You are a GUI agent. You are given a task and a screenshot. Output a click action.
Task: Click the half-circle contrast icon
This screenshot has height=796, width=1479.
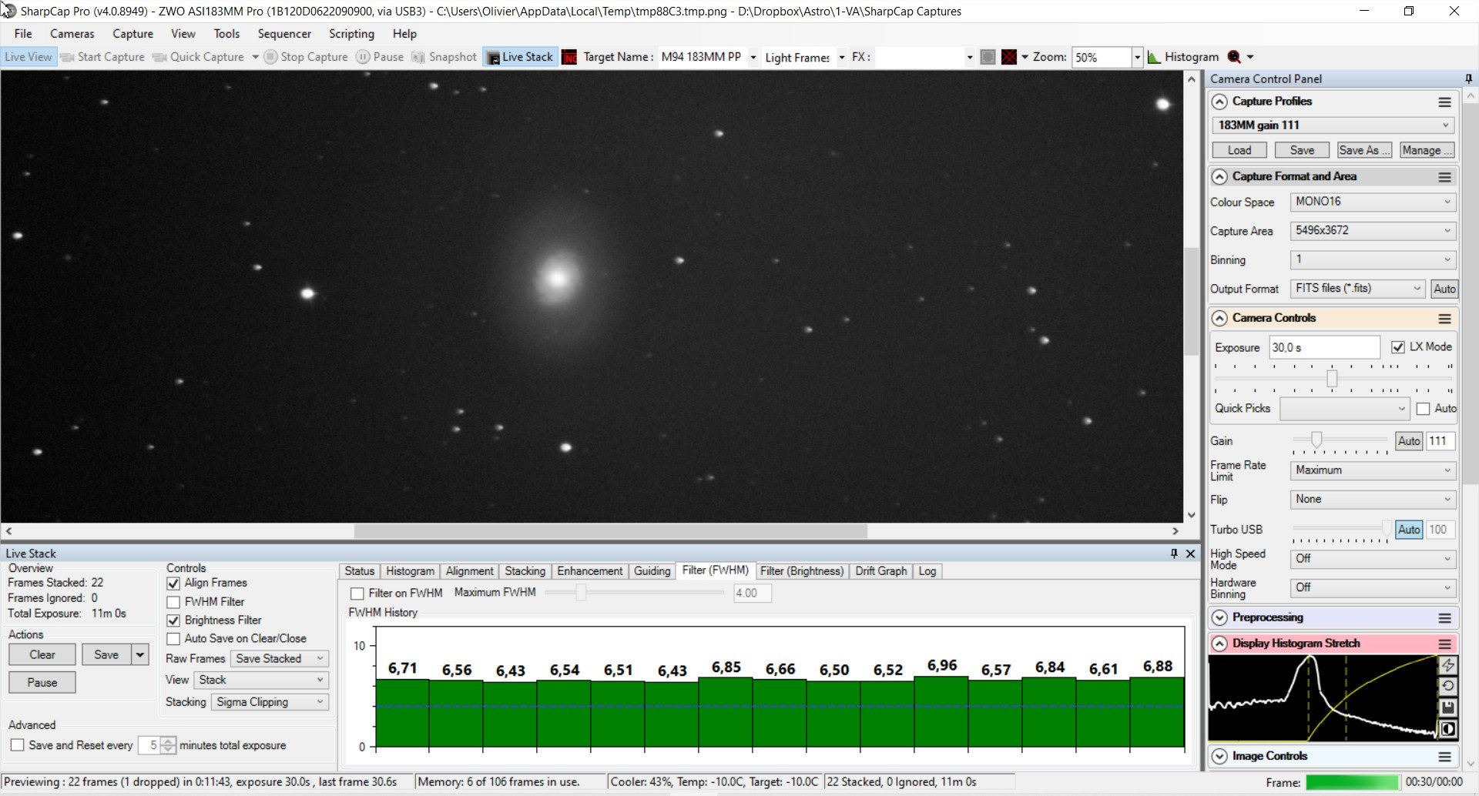[1447, 729]
